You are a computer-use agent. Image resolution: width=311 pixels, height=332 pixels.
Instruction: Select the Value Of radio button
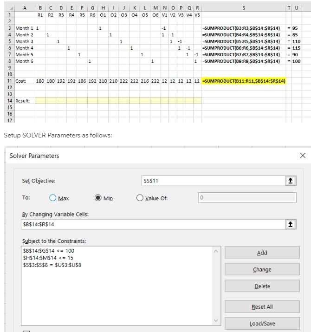[x=140, y=198]
